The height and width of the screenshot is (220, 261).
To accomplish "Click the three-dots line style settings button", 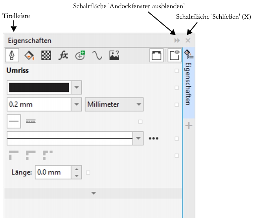I will pyautogui.click(x=153, y=138).
